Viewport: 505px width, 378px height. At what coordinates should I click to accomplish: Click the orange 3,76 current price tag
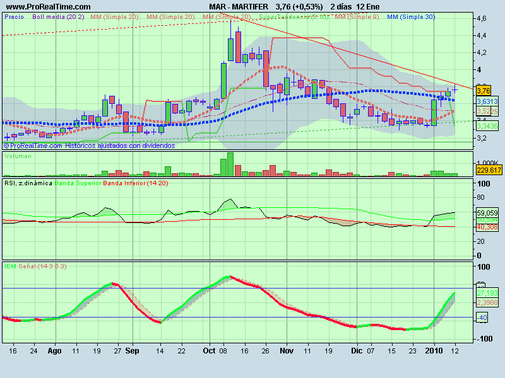click(x=484, y=90)
